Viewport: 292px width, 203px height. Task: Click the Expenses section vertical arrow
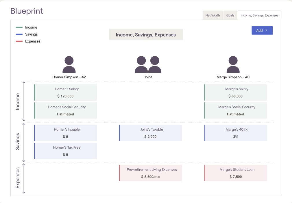24,178
